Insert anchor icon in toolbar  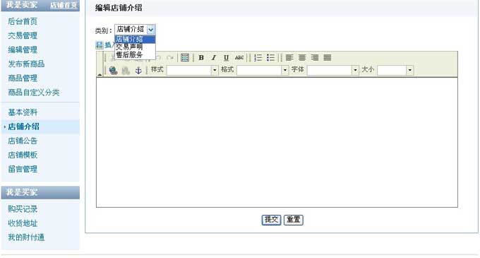(x=138, y=70)
